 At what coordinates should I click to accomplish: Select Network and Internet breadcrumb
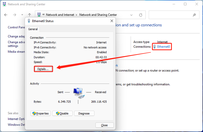click(x=60, y=15)
